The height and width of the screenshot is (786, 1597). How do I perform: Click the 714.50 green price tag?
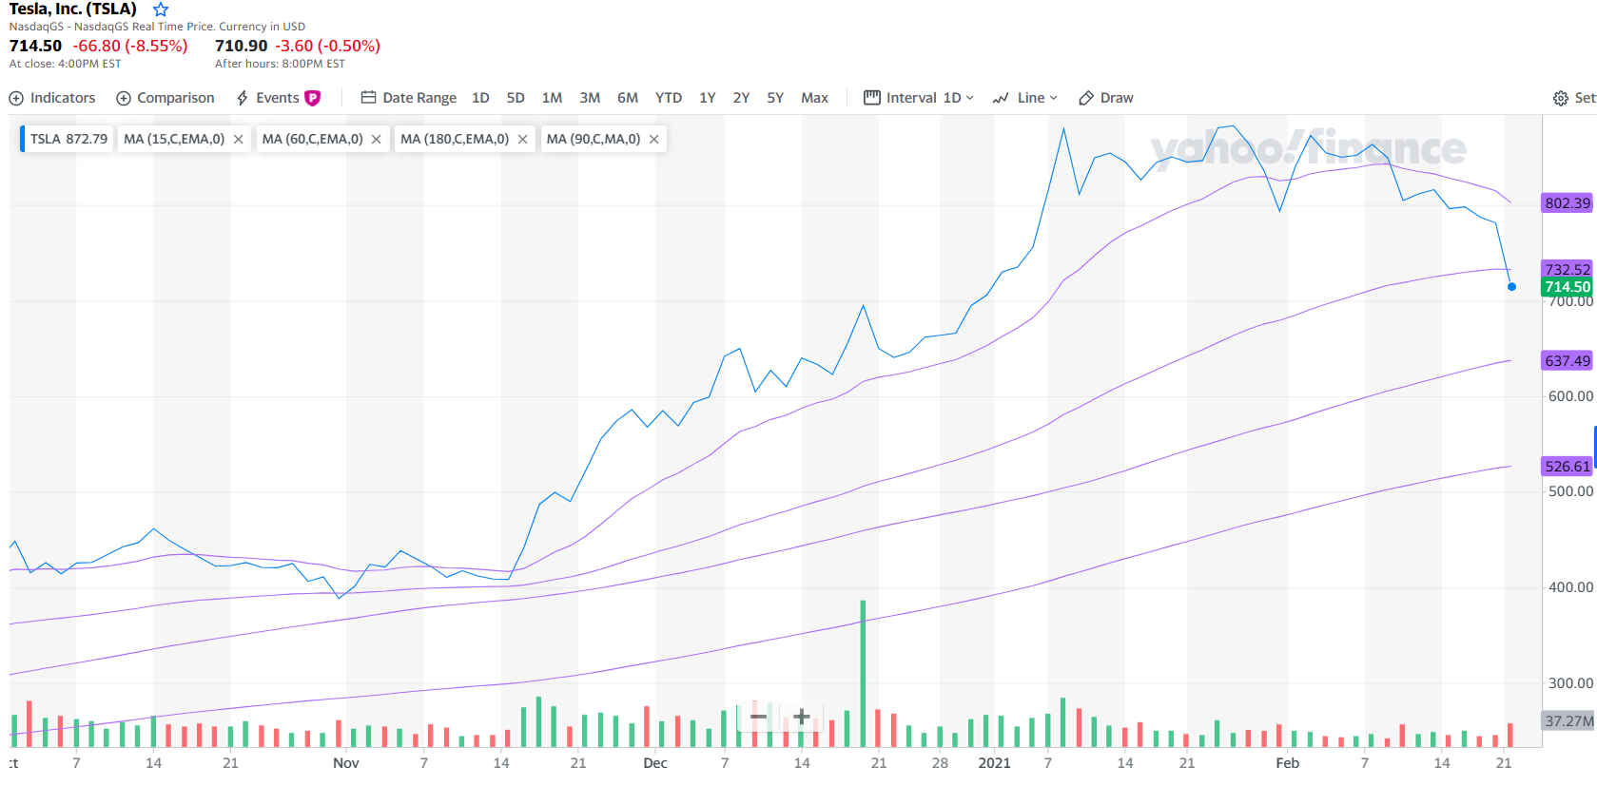click(x=1568, y=287)
